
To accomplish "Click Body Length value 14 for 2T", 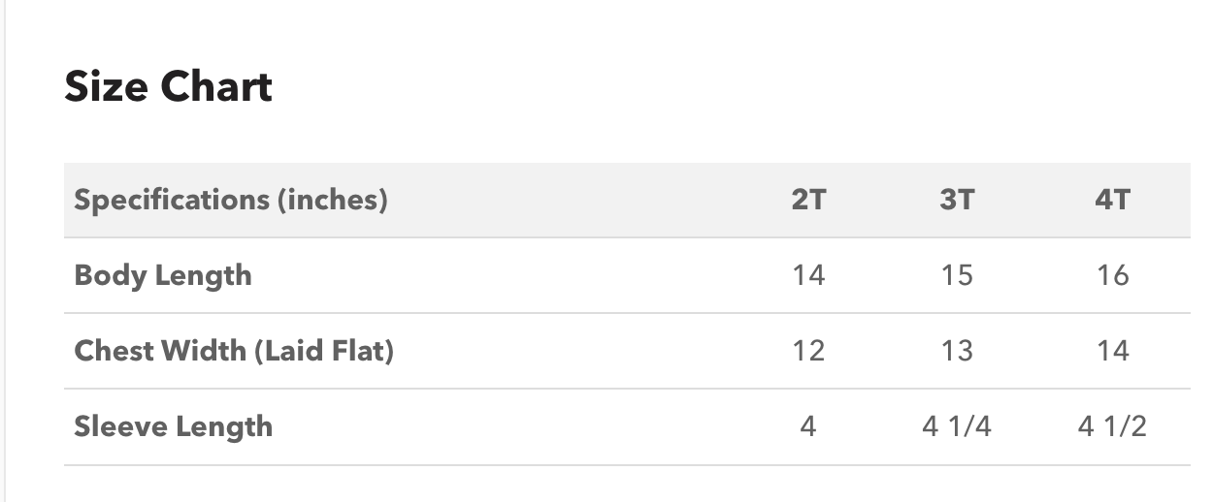I will pos(808,276).
